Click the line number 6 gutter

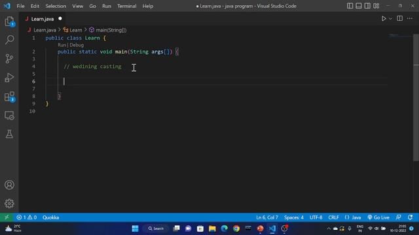tap(33, 81)
